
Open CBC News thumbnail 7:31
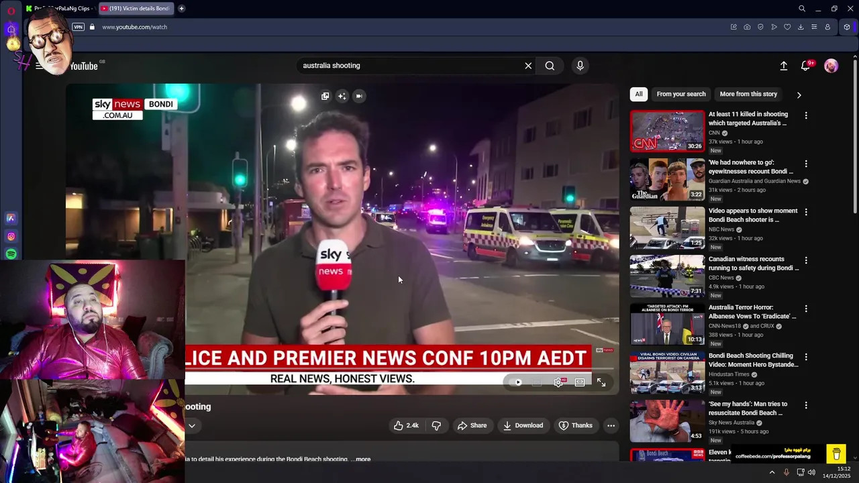[x=667, y=276]
